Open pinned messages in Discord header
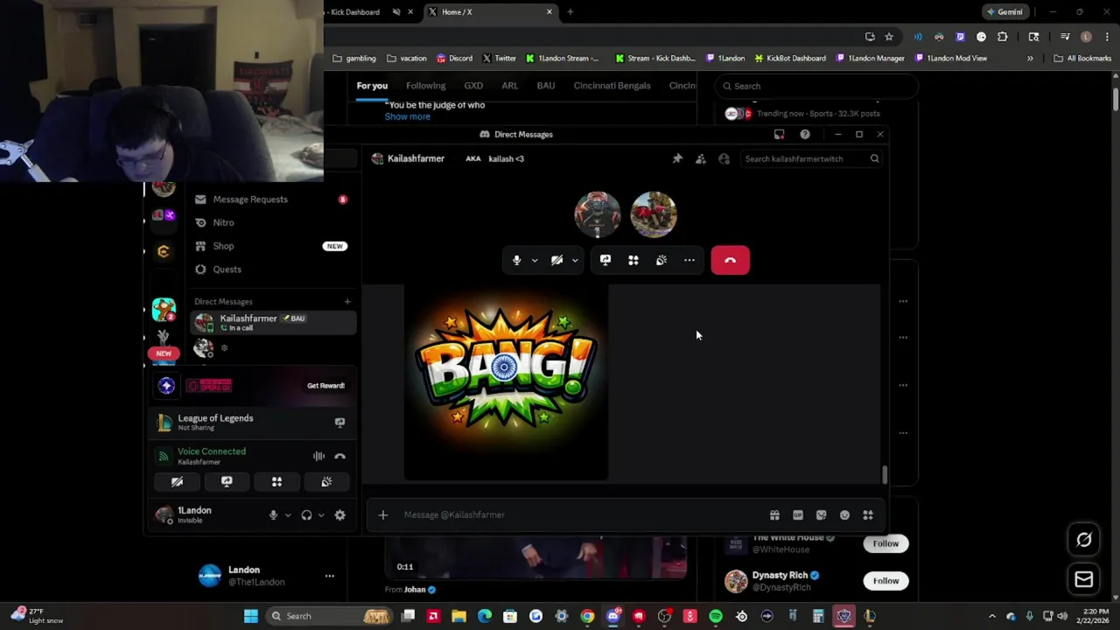This screenshot has width=1120, height=630. [x=677, y=158]
